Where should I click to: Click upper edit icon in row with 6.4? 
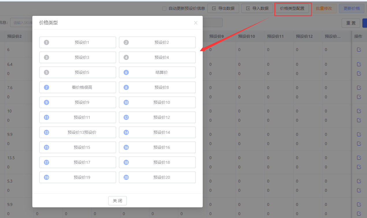click(359, 64)
